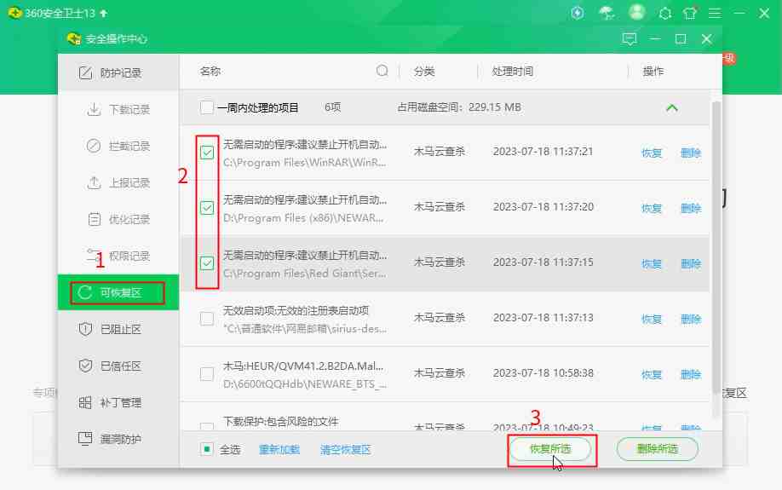782x490 pixels.
Task: Open 防护记录 in the sidebar
Action: pyautogui.click(x=118, y=72)
